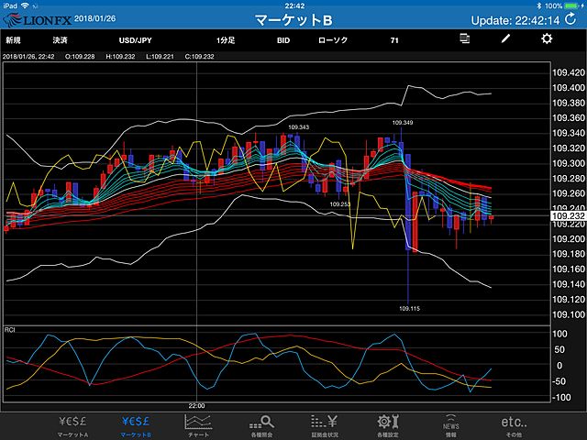Switch the BID price type selector
This screenshot has height=440, width=587.
(283, 40)
